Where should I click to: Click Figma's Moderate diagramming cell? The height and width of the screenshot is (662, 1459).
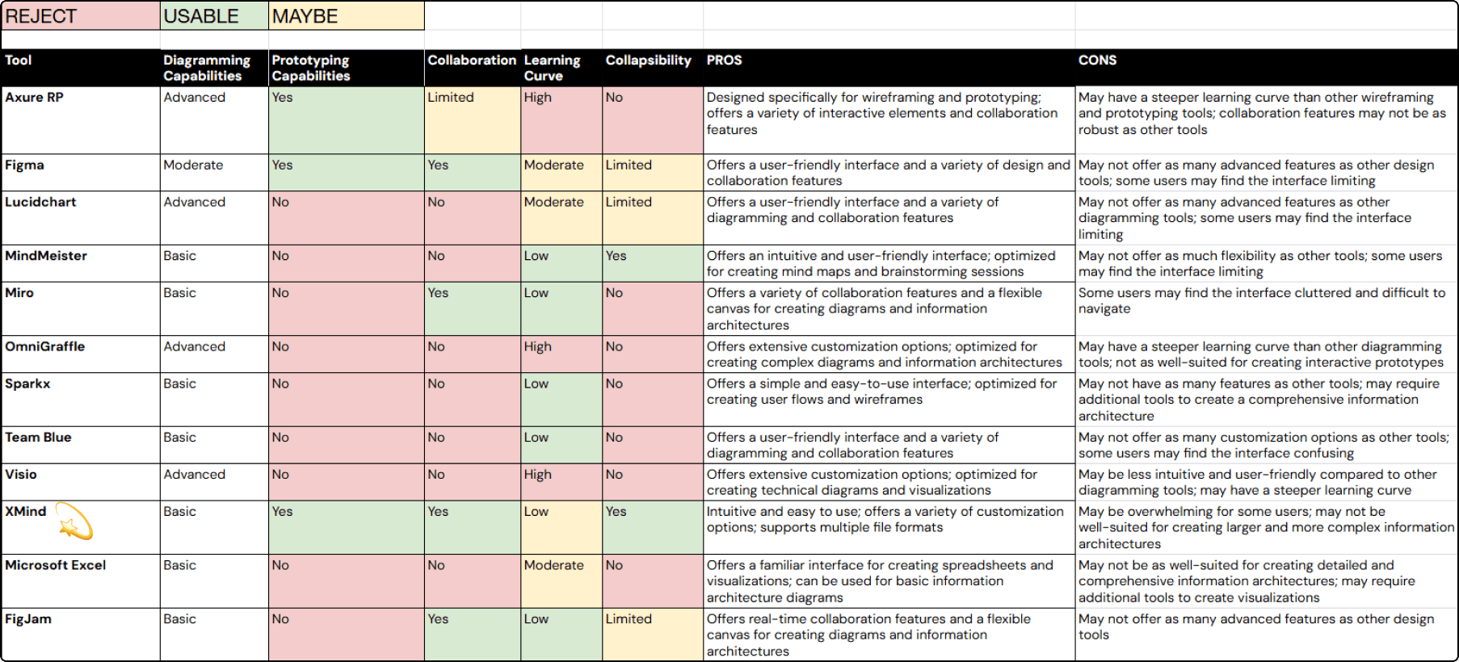(214, 173)
